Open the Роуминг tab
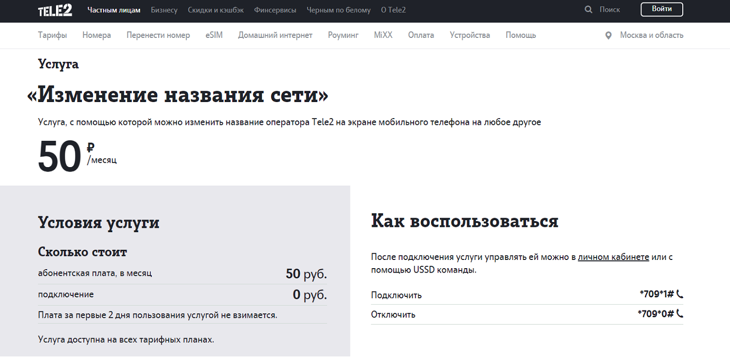This screenshot has width=730, height=361. (x=343, y=35)
